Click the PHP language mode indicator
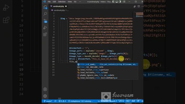Screen dimensions: 185x104 [133, 101]
